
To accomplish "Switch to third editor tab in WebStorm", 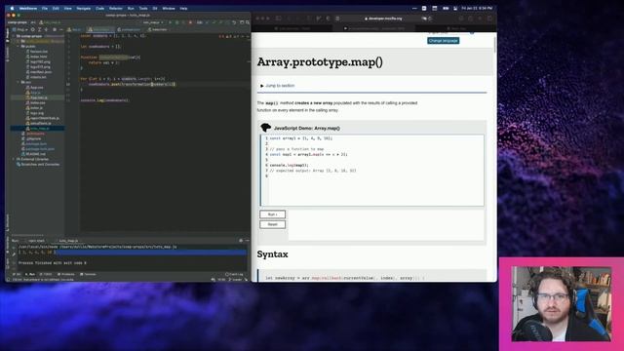I will pyautogui.click(x=130, y=29).
